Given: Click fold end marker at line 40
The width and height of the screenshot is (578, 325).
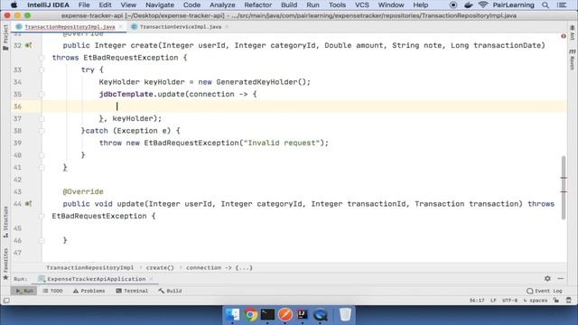Looking at the screenshot, I should pyautogui.click(x=42, y=155).
